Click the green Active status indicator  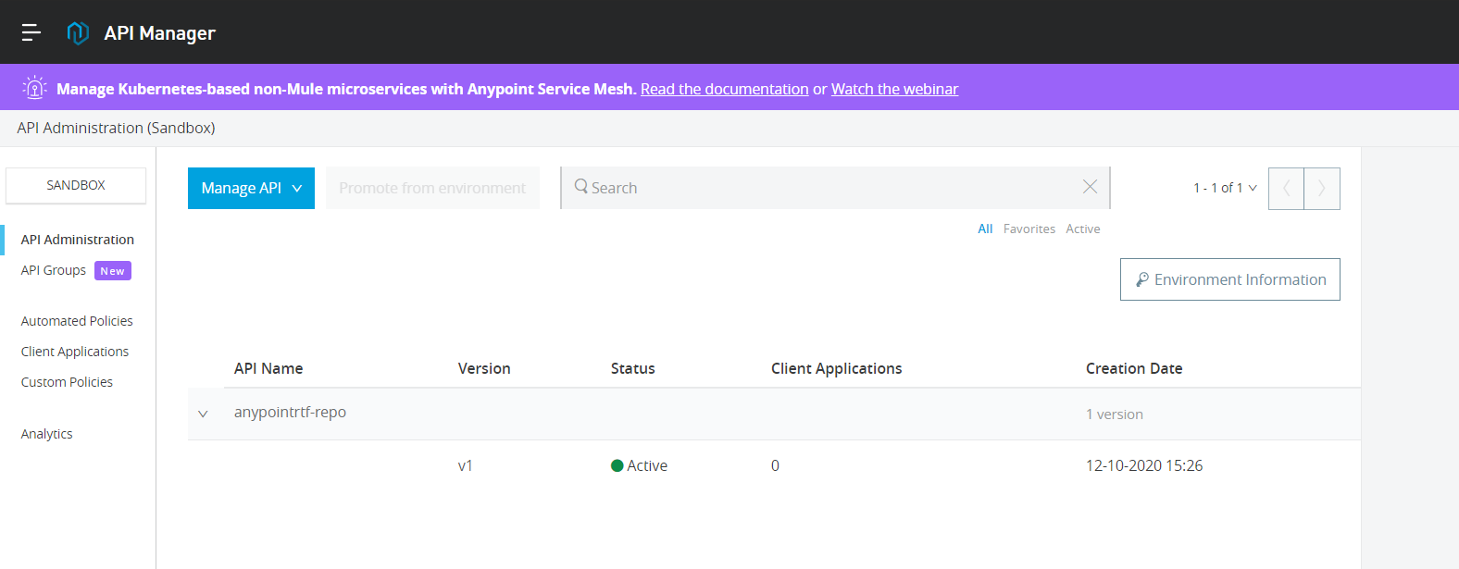click(x=617, y=466)
